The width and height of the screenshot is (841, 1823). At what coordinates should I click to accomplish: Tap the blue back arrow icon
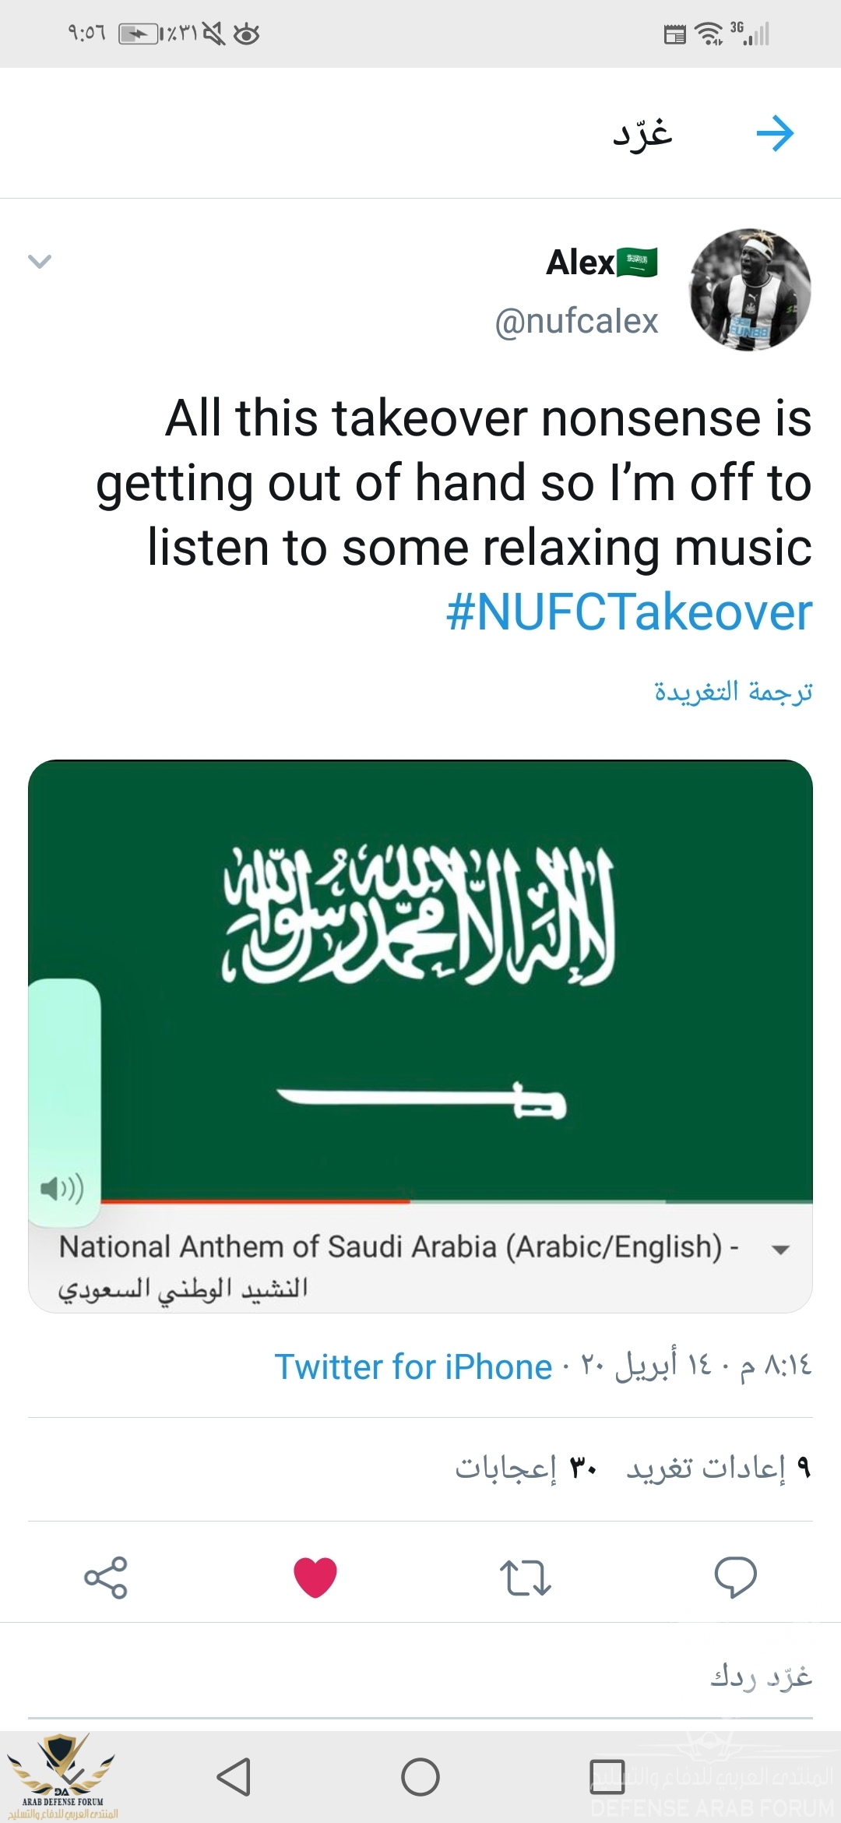click(775, 133)
